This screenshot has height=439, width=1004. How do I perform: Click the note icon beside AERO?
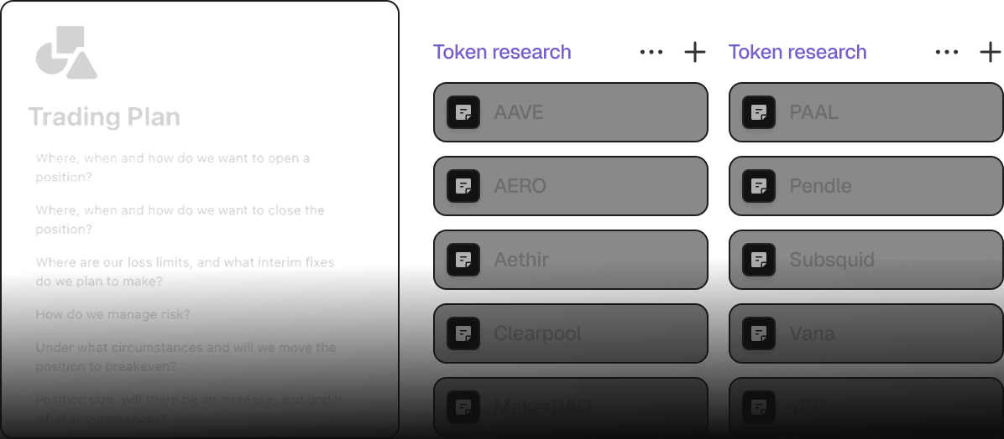(463, 186)
